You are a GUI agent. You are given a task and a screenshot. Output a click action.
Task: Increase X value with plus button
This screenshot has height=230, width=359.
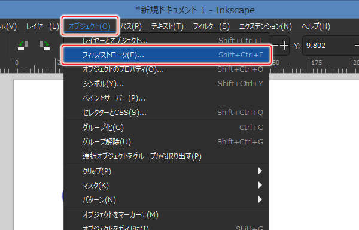(284, 46)
